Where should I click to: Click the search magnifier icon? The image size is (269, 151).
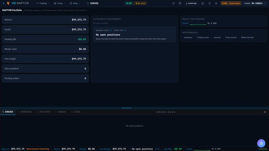click(88, 3)
